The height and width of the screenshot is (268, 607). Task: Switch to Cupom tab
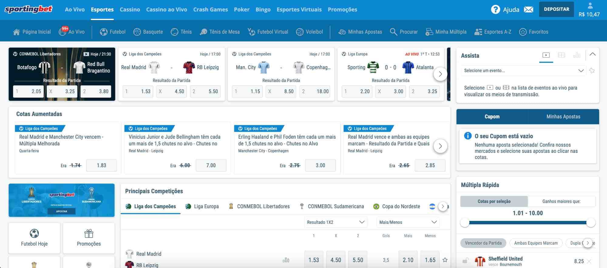click(x=492, y=117)
